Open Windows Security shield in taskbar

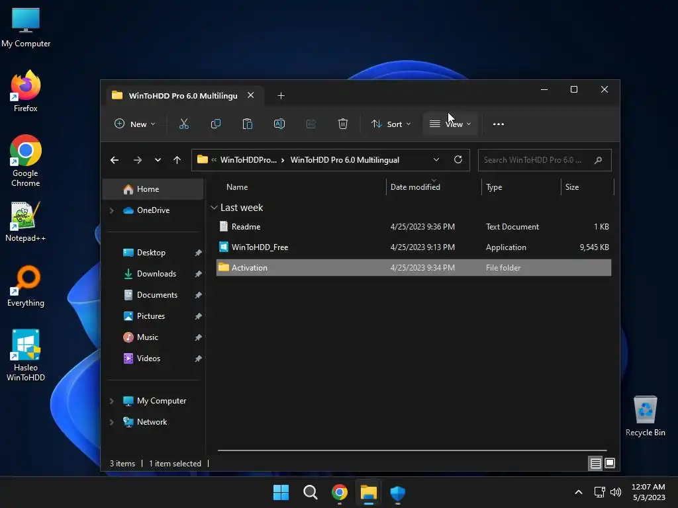(x=398, y=492)
